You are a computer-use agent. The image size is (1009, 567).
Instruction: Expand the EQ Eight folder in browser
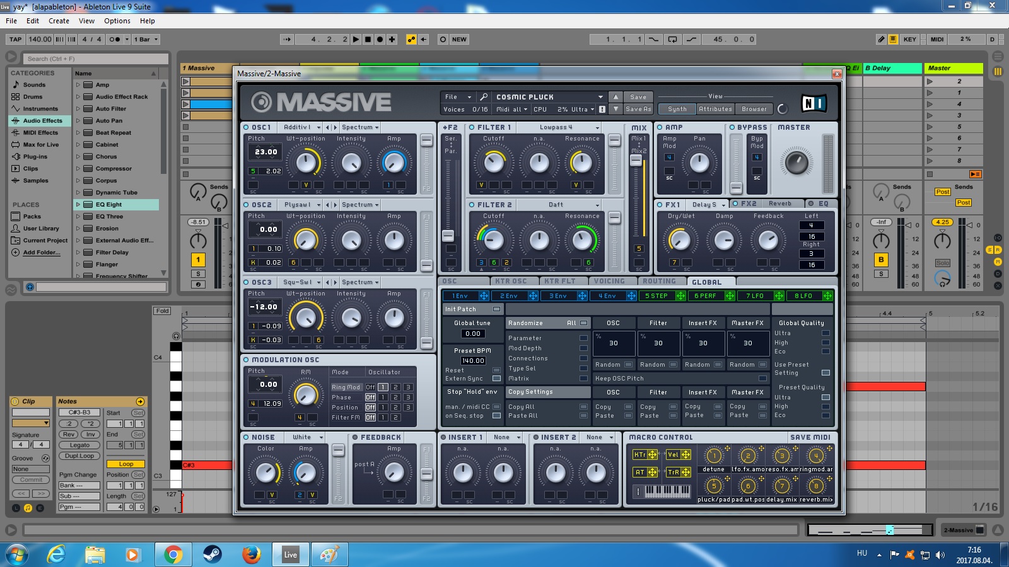pos(78,204)
